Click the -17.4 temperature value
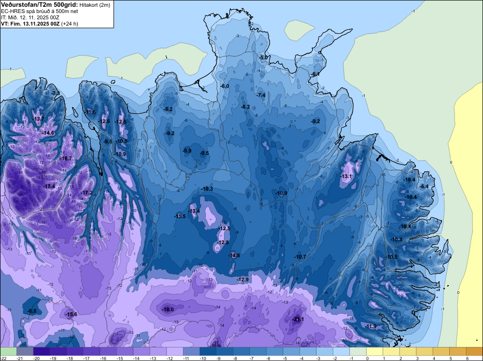Viewport: 483px width, 361px height. tap(49, 186)
